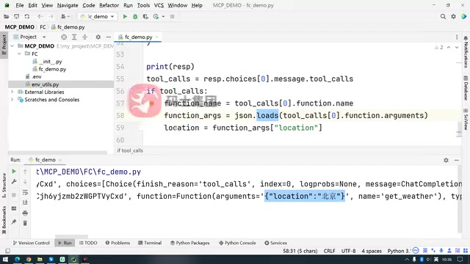Open TODO tool window

[88, 243]
